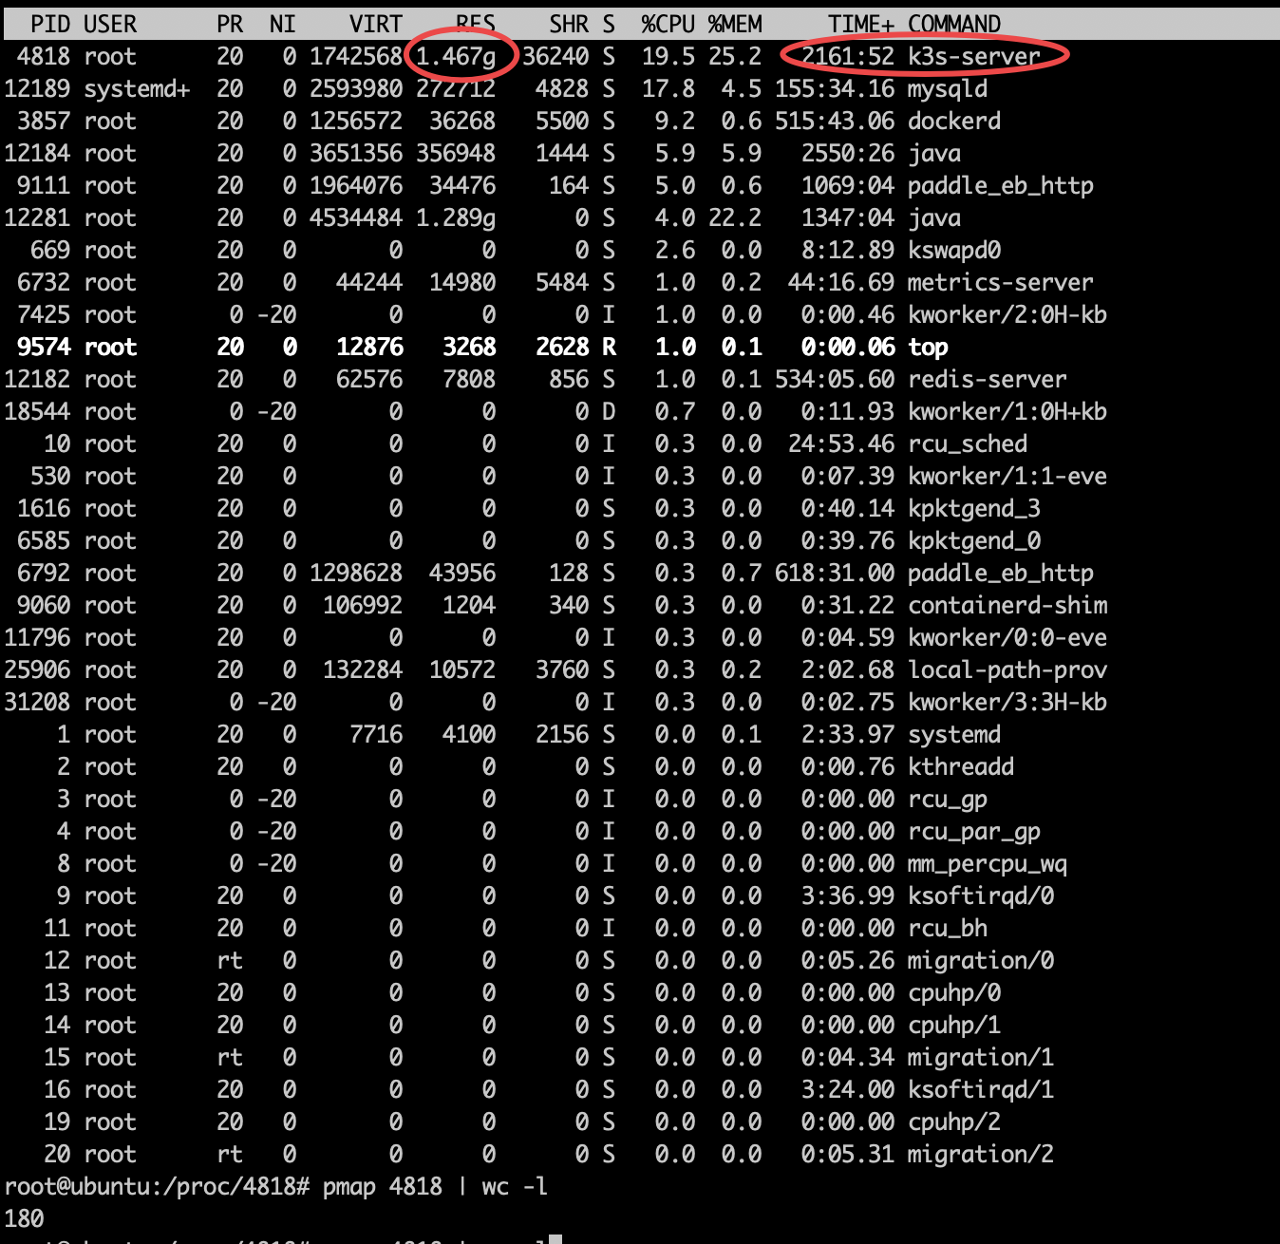The width and height of the screenshot is (1280, 1244).
Task: Click the VIRT column header
Action: pyautogui.click(x=374, y=25)
